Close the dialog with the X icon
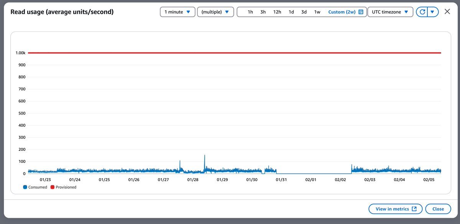 coord(447,11)
